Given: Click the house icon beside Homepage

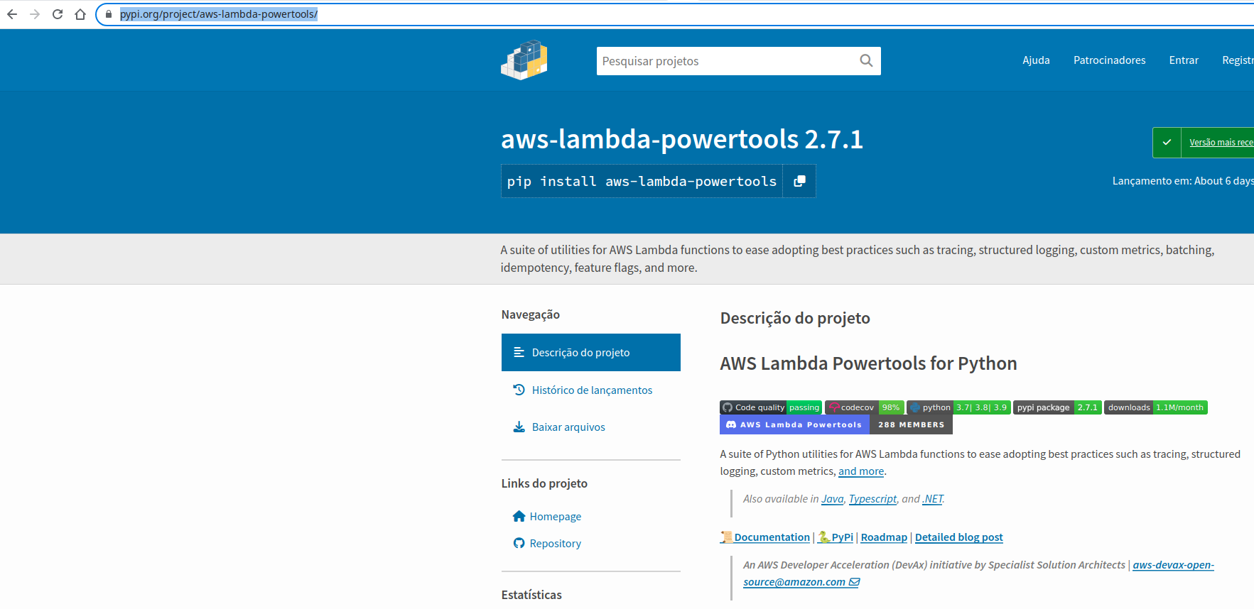Looking at the screenshot, I should (x=519, y=516).
